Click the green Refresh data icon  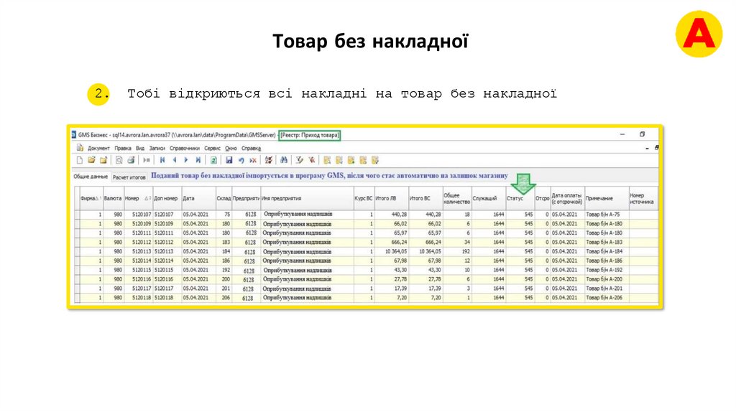[213, 160]
